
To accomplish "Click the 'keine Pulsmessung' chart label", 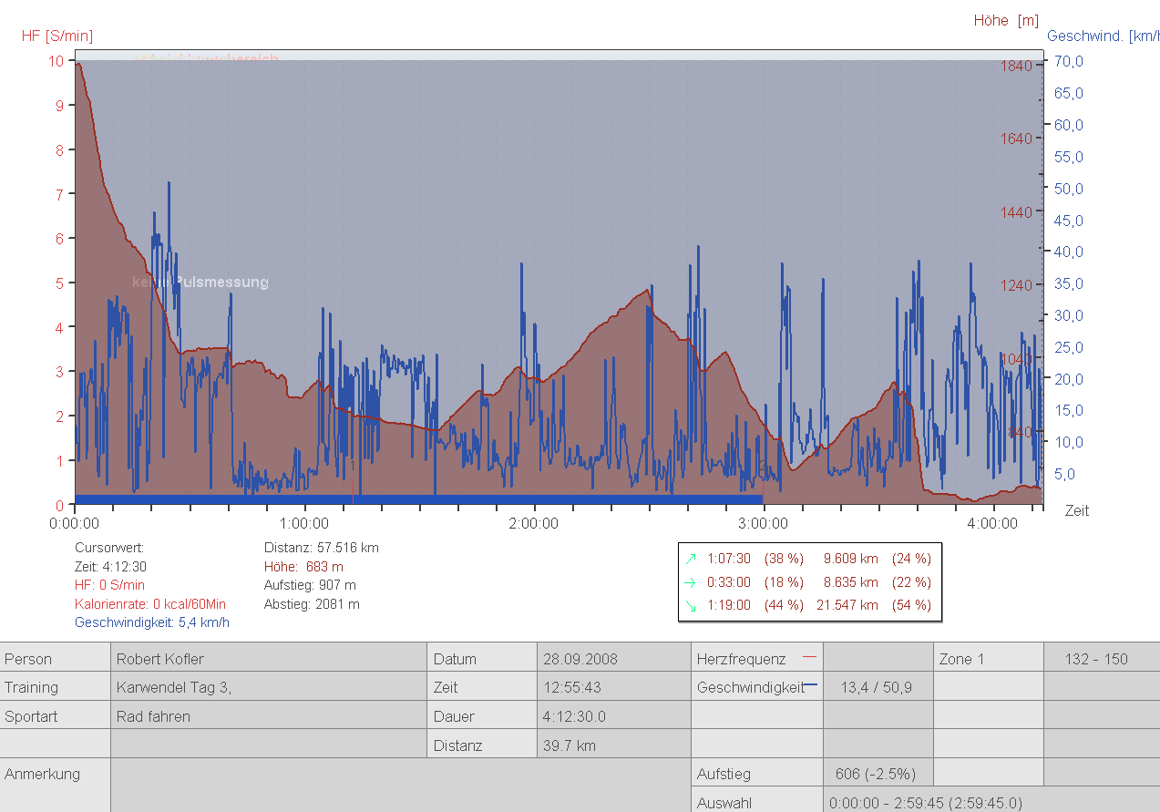I will [x=200, y=283].
